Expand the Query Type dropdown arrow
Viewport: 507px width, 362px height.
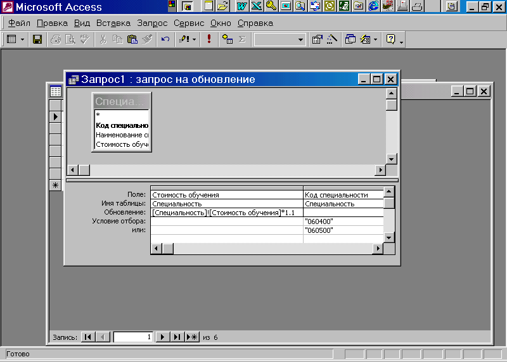tap(194, 39)
